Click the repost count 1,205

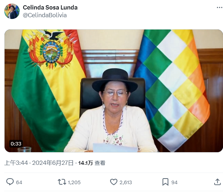point(74,182)
